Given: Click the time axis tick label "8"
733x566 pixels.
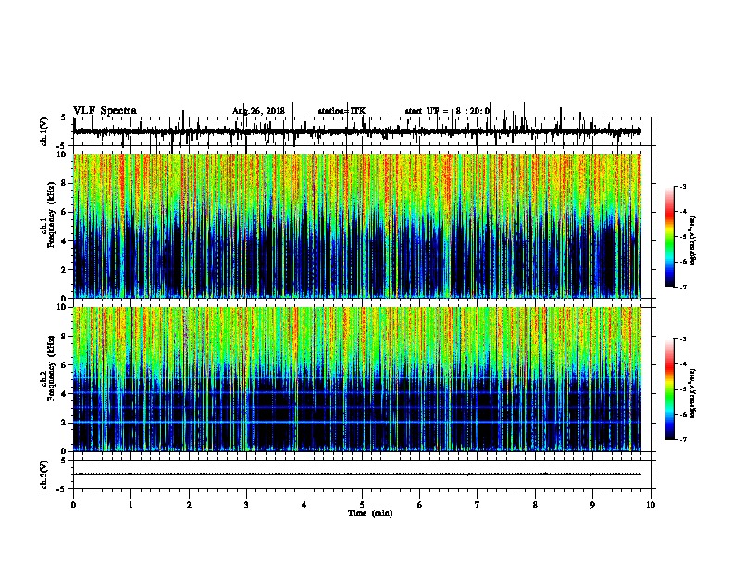Looking at the screenshot, I should click(535, 505).
